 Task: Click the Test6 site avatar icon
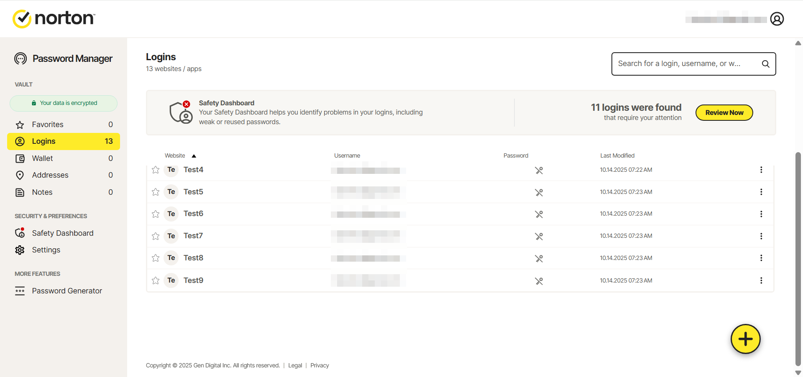(x=171, y=214)
